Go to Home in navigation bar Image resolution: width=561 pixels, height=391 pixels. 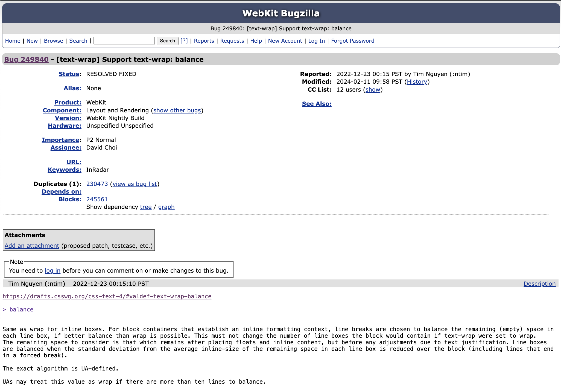(13, 41)
